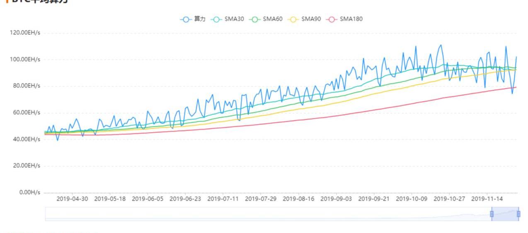Click the teal SMA30 legend circle icon

click(x=216, y=19)
